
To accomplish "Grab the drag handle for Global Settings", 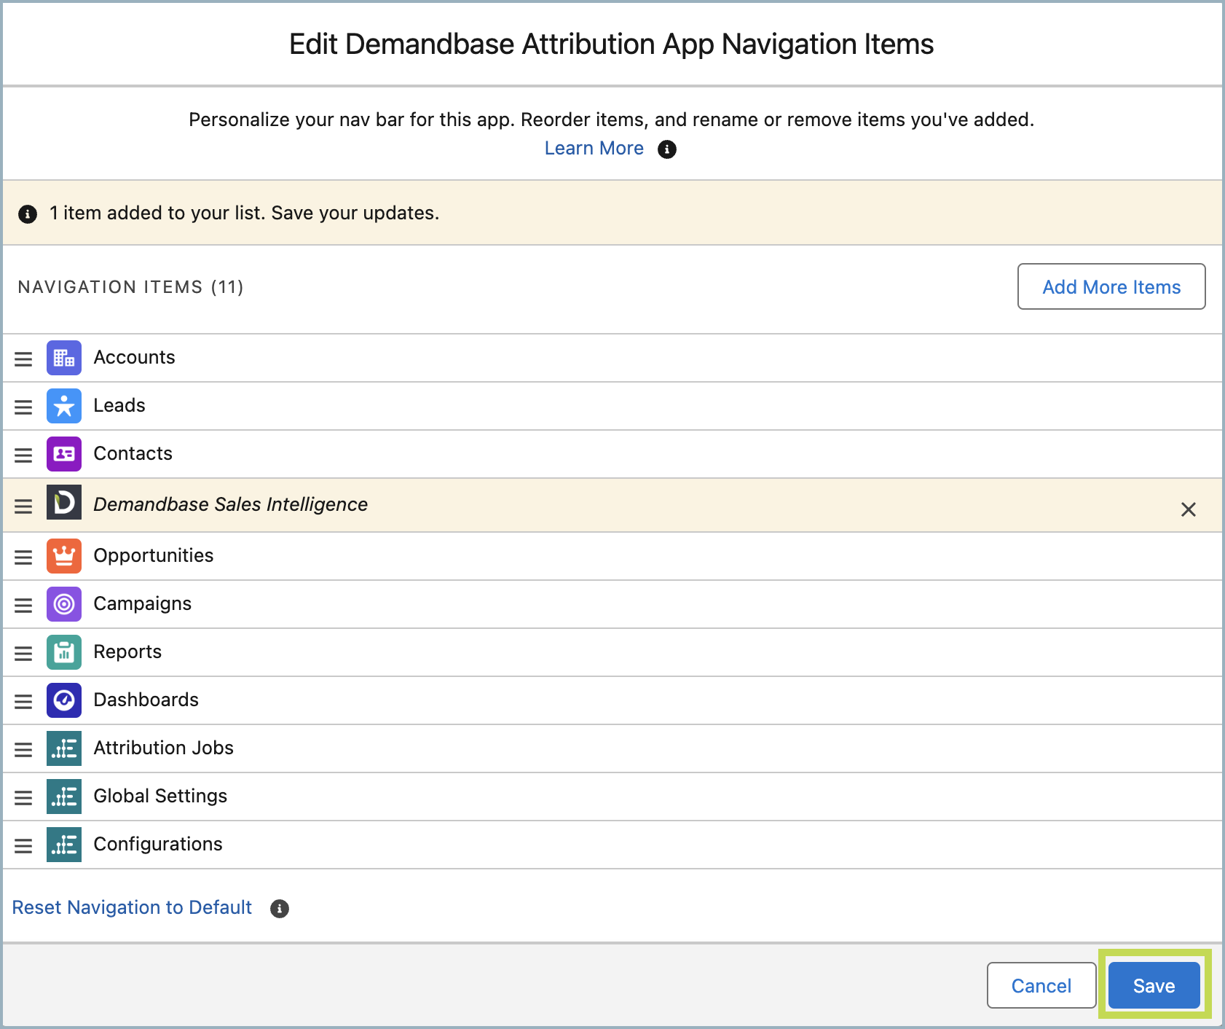I will point(23,798).
